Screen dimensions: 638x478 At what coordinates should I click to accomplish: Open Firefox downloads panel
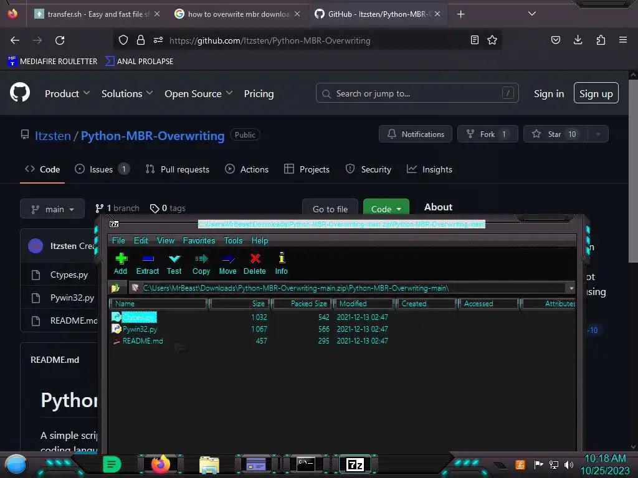(578, 40)
